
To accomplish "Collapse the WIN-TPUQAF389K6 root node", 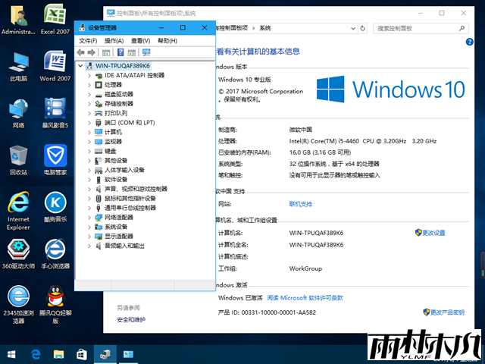I will pyautogui.click(x=80, y=66).
